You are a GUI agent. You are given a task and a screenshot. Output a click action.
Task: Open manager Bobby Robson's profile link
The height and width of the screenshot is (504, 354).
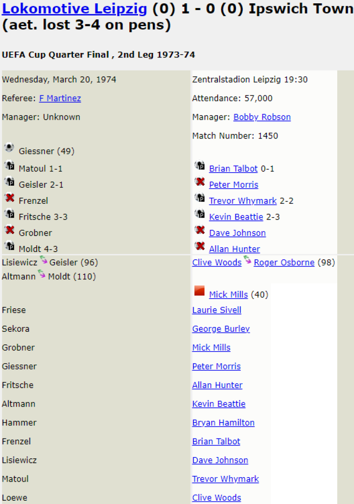(262, 117)
